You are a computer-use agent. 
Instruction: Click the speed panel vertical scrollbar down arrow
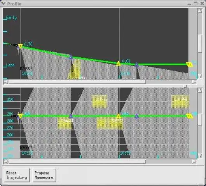(x=200, y=76)
